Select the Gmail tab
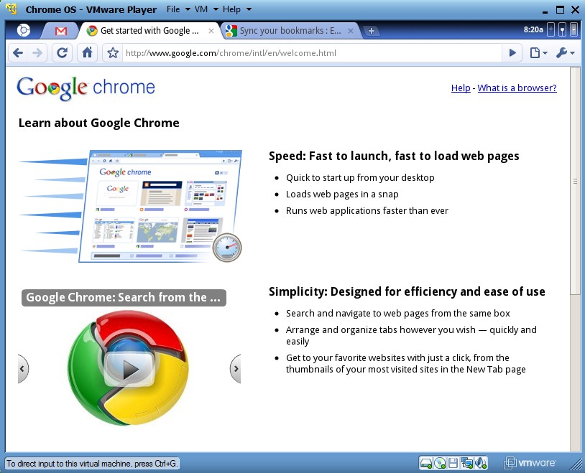The width and height of the screenshot is (585, 473). [60, 31]
